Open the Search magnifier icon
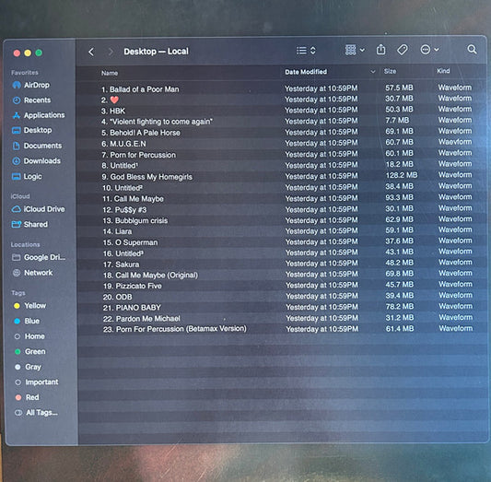Viewport: 491px width, 482px height. [472, 49]
